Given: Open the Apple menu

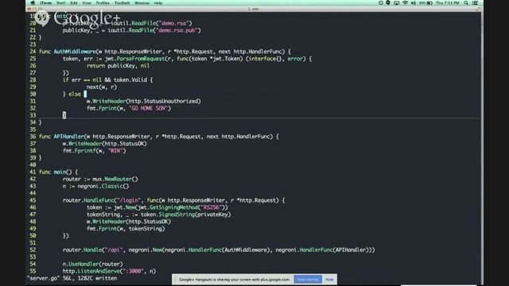Looking at the screenshot, I should [33, 3].
